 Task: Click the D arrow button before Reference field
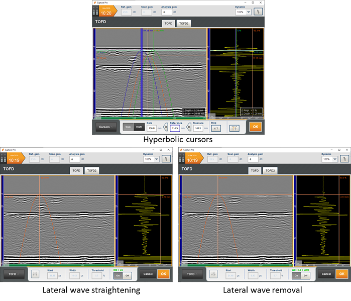[165, 128]
